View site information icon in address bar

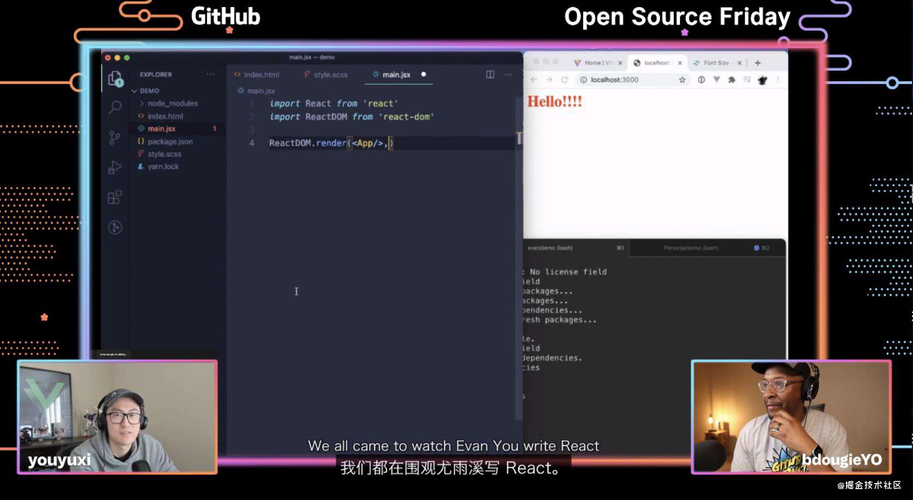[583, 80]
